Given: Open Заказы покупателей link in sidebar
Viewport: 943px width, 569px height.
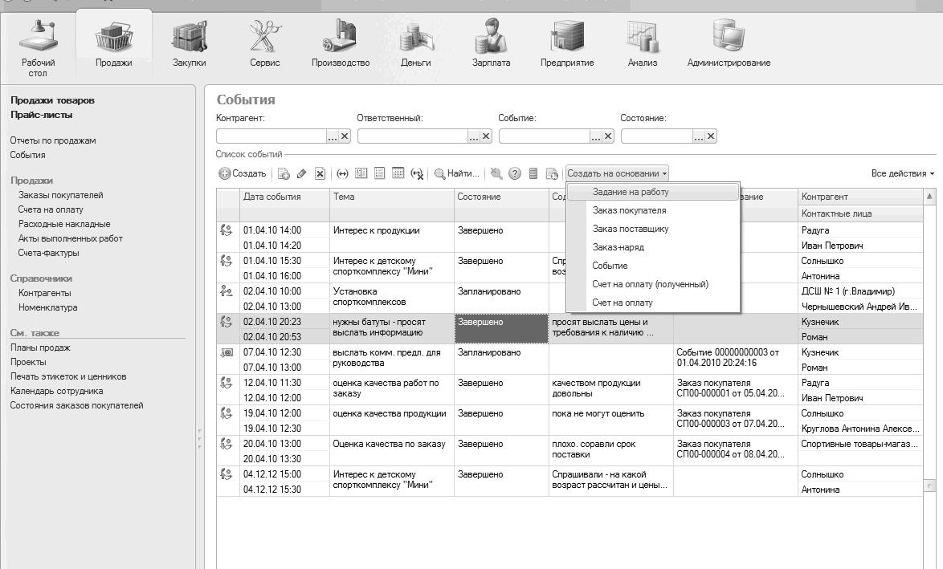Looking at the screenshot, I should tap(60, 195).
